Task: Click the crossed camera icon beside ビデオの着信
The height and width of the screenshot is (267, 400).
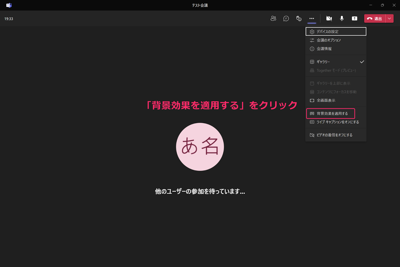Action: coord(312,135)
